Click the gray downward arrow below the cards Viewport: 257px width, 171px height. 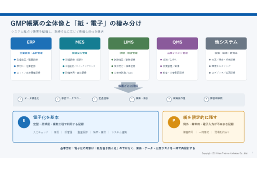[x=128, y=87]
